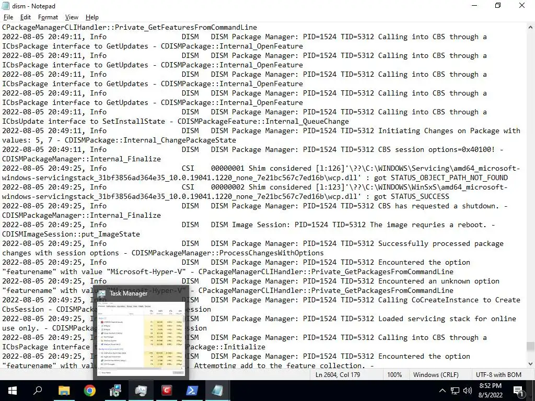
Task: Show hidden system tray icons
Action: click(442, 391)
